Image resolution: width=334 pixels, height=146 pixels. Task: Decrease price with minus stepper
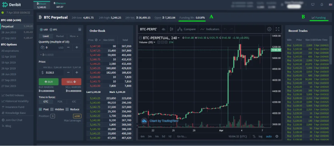click(68, 72)
